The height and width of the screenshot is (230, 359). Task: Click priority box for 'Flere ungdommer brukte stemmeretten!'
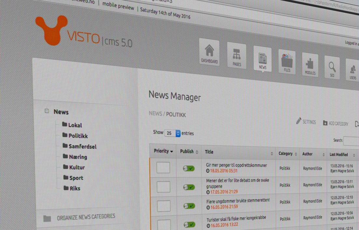tap(164, 206)
